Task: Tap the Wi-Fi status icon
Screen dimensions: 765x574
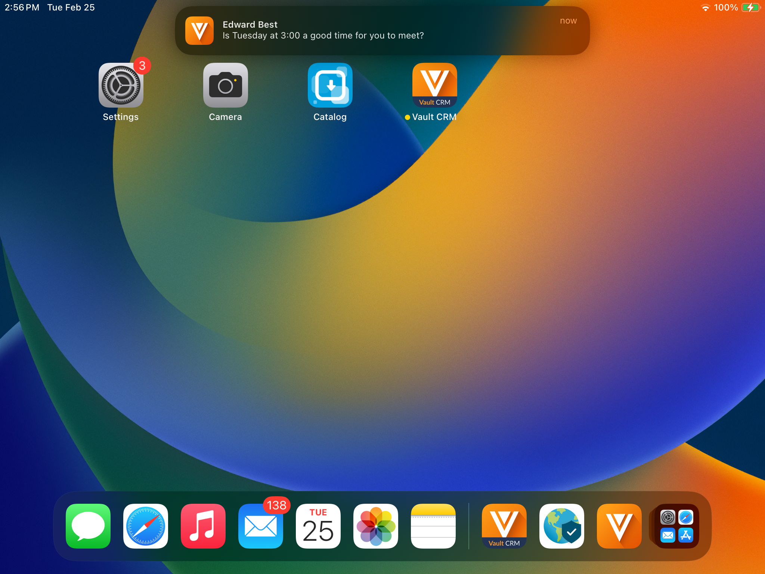Action: (705, 8)
